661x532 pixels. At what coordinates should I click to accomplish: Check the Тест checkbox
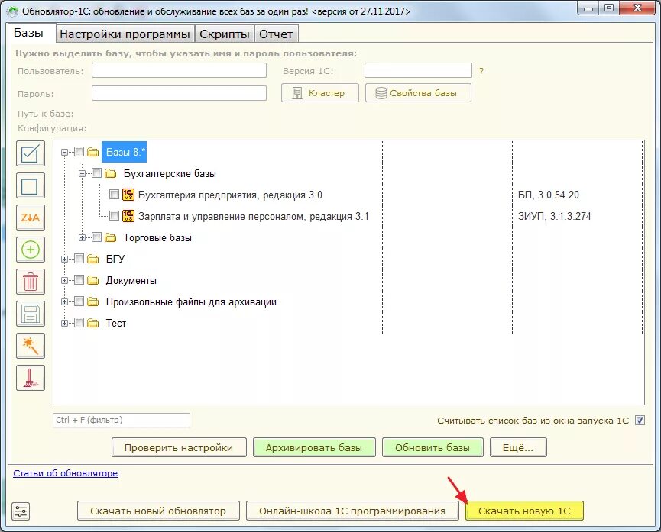[79, 323]
